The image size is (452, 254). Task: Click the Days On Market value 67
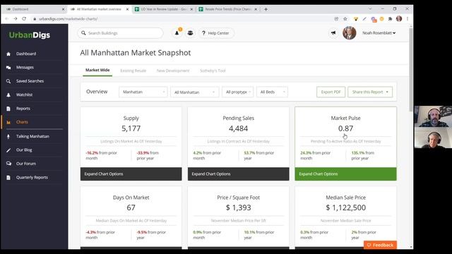coord(131,207)
